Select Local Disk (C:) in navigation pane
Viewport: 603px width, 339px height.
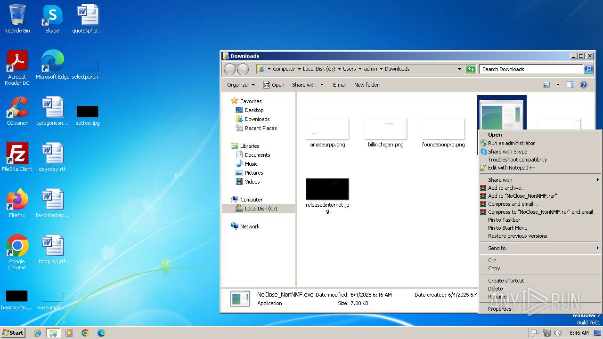click(261, 209)
